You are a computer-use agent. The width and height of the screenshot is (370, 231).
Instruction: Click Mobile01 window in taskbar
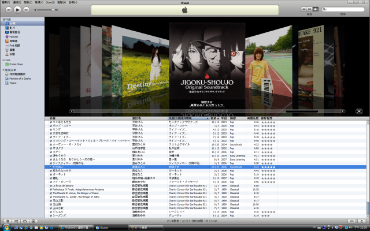(x=76, y=228)
